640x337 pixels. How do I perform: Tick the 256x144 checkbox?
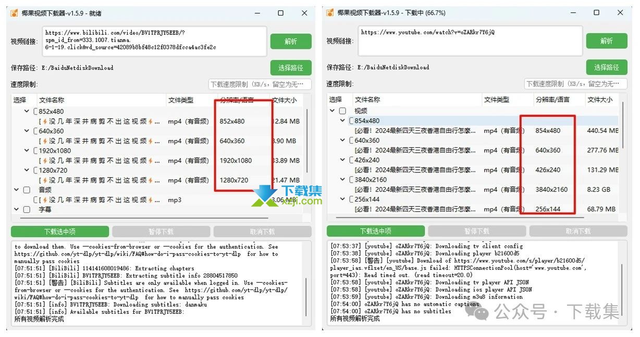pos(352,199)
